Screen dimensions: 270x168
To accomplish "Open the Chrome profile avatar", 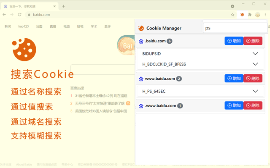I will (258, 15).
